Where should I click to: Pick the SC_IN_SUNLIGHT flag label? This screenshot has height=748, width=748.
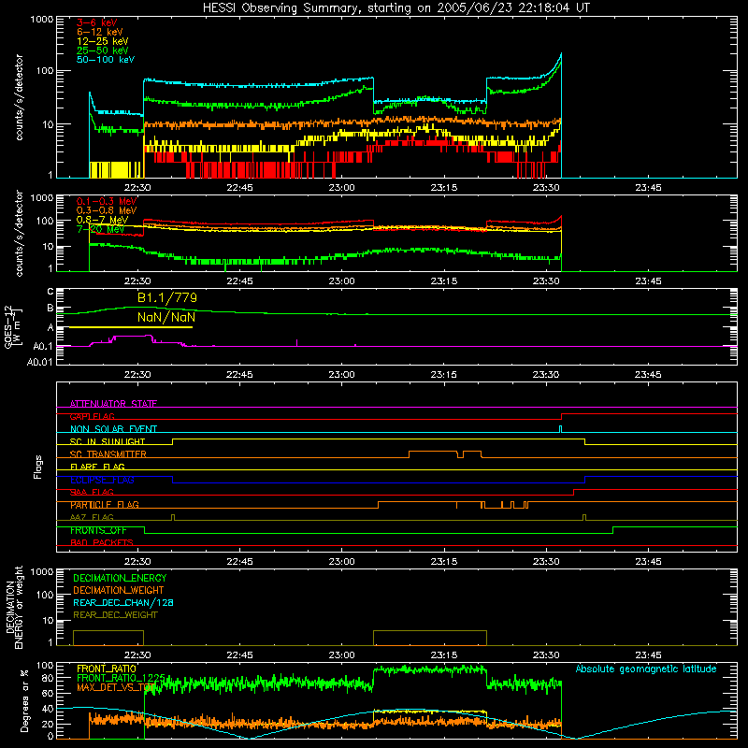(108, 441)
